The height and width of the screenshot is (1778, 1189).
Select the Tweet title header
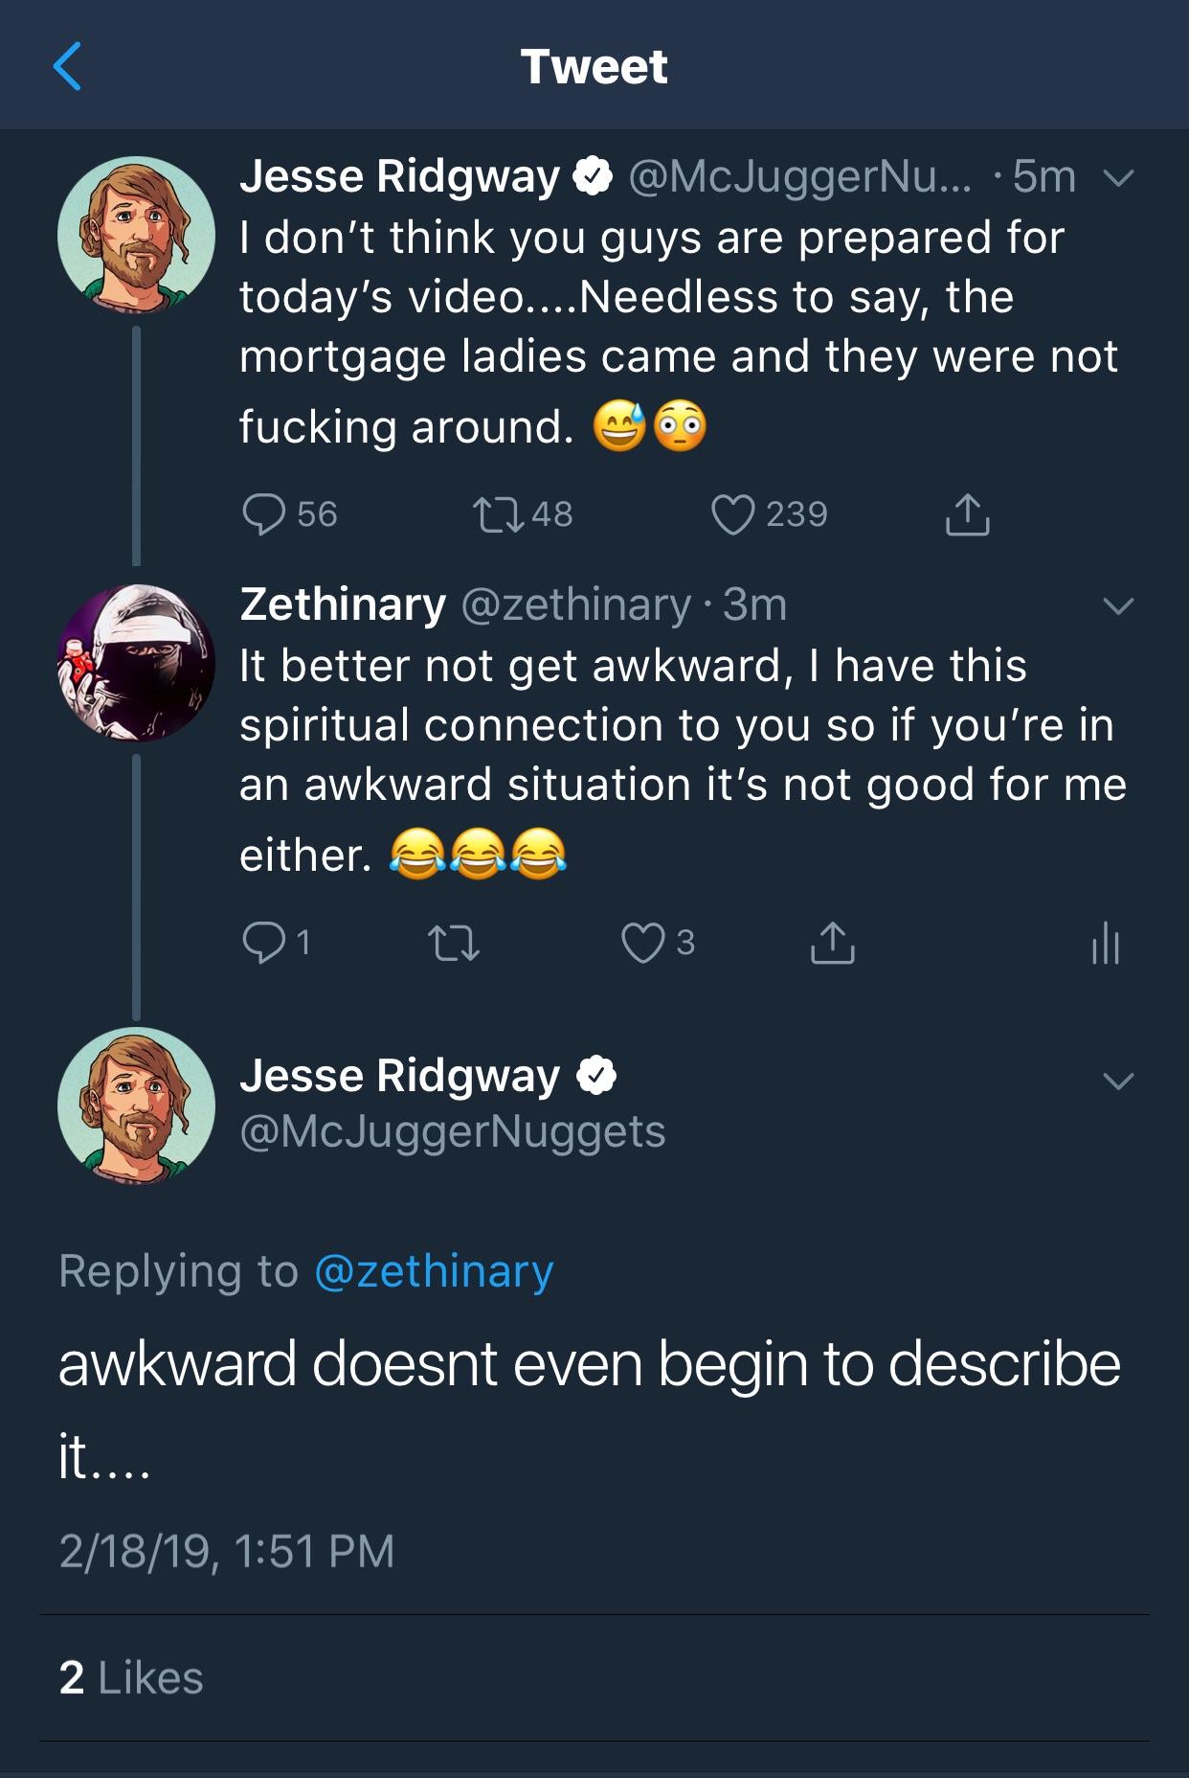pyautogui.click(x=594, y=65)
